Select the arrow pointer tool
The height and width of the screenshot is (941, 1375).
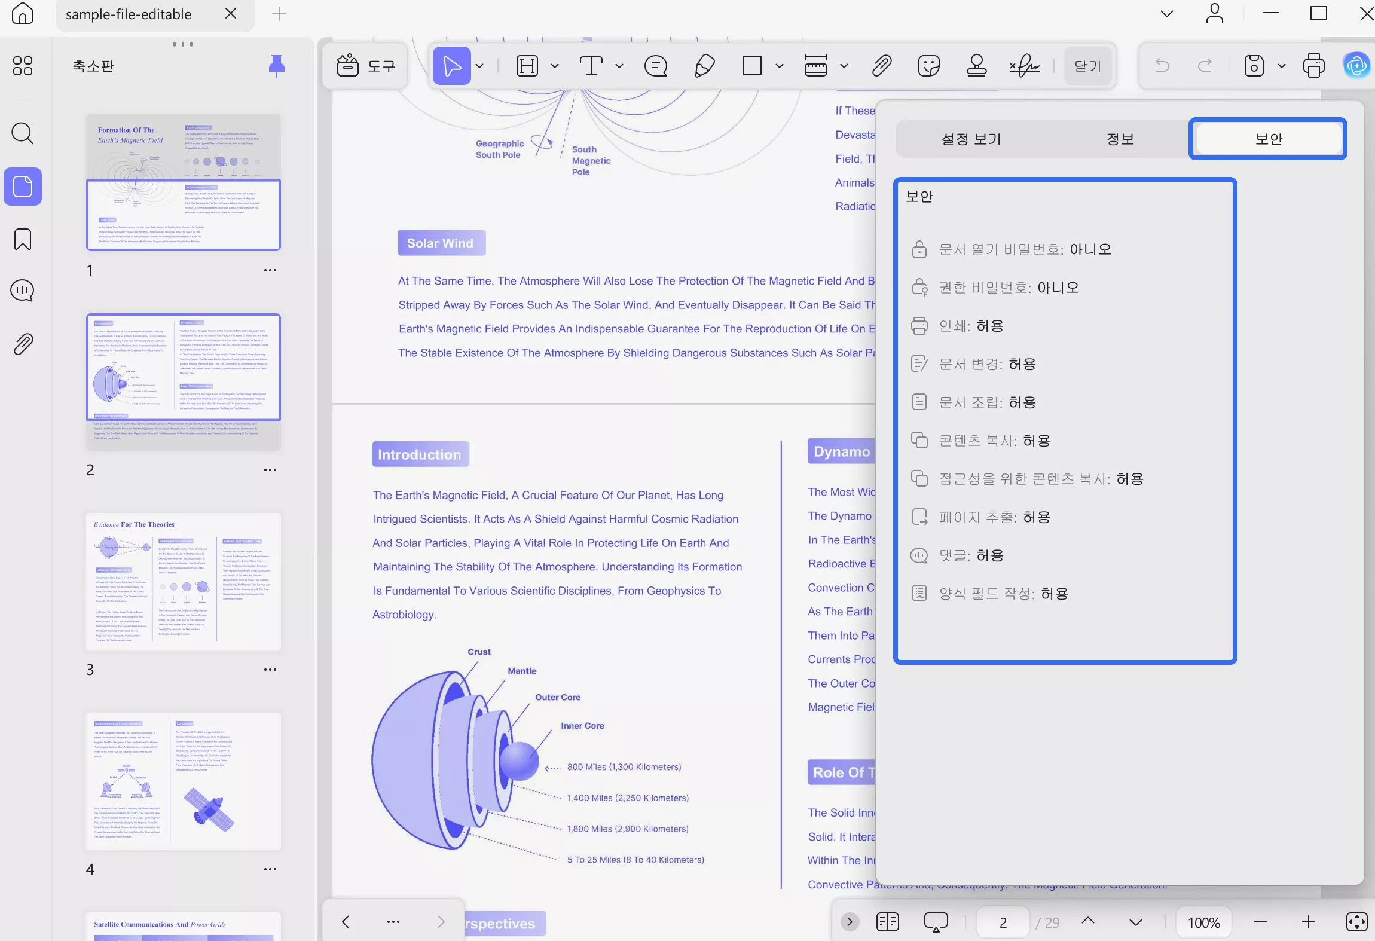452,66
